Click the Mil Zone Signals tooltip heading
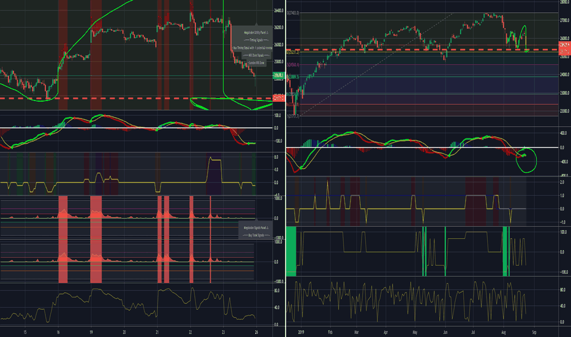 pyautogui.click(x=256, y=55)
